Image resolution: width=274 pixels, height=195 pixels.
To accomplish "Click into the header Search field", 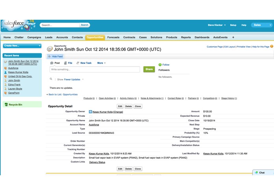I will pyautogui.click(x=60, y=25).
